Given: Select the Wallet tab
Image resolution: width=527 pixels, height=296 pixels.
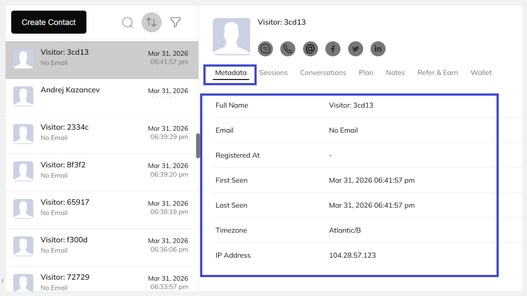Looking at the screenshot, I should (481, 73).
